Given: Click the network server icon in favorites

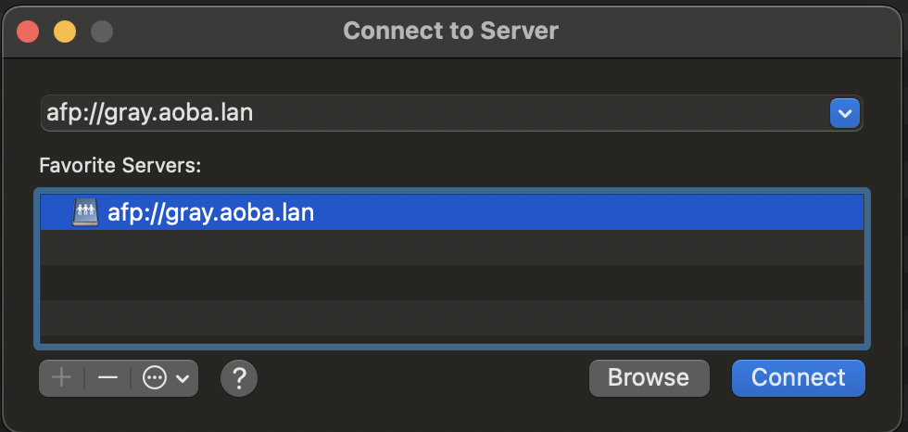Looking at the screenshot, I should click(x=85, y=212).
